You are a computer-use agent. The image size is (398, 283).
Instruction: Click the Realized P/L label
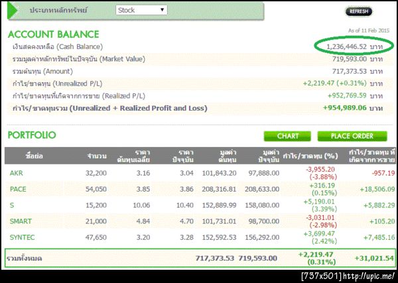pyautogui.click(x=79, y=96)
